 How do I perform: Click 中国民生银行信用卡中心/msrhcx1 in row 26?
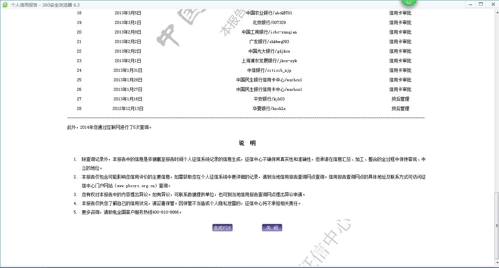(269, 89)
